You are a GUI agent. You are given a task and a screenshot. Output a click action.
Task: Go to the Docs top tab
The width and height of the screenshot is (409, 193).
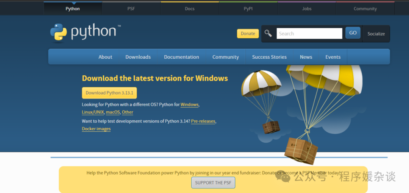(190, 9)
